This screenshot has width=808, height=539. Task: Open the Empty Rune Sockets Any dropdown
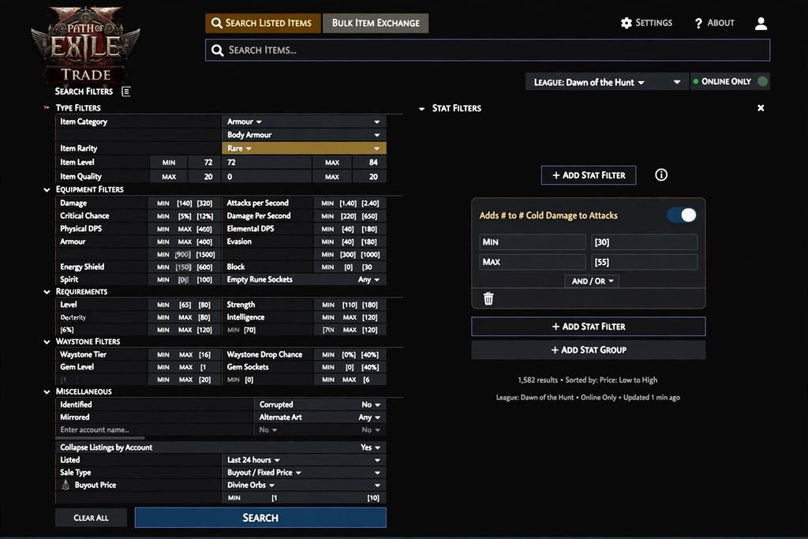click(x=368, y=279)
